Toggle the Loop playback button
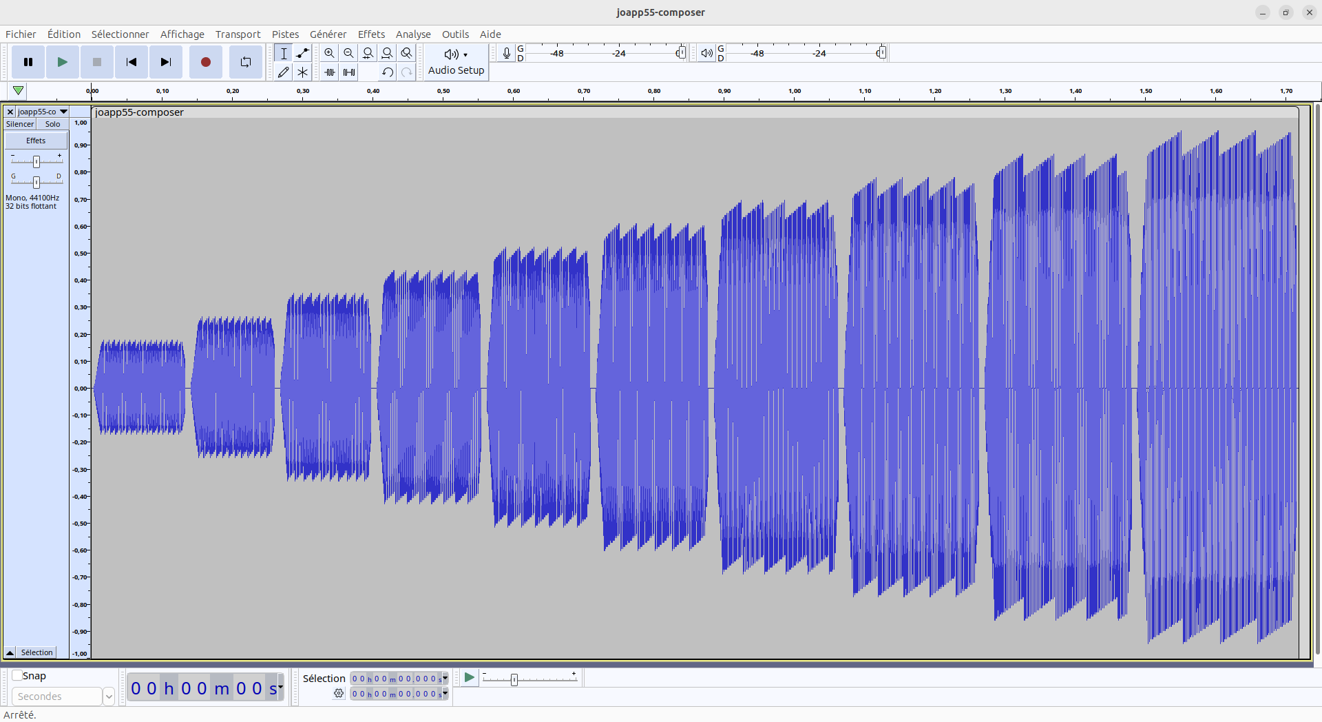Image resolution: width=1322 pixels, height=722 pixels. point(245,62)
